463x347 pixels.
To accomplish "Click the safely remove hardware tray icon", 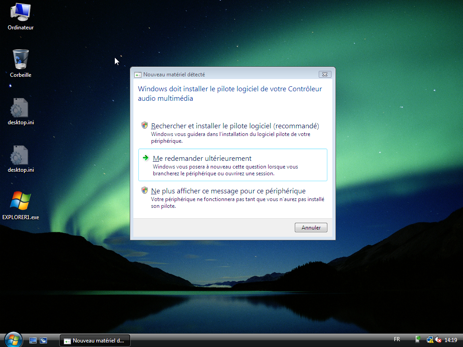I will pos(418,340).
